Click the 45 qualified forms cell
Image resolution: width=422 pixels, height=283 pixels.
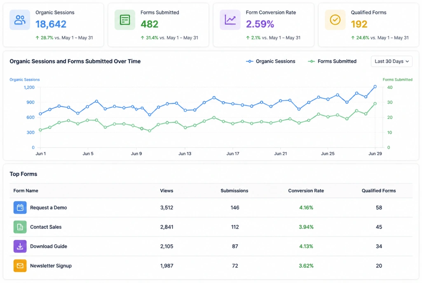[379, 227]
